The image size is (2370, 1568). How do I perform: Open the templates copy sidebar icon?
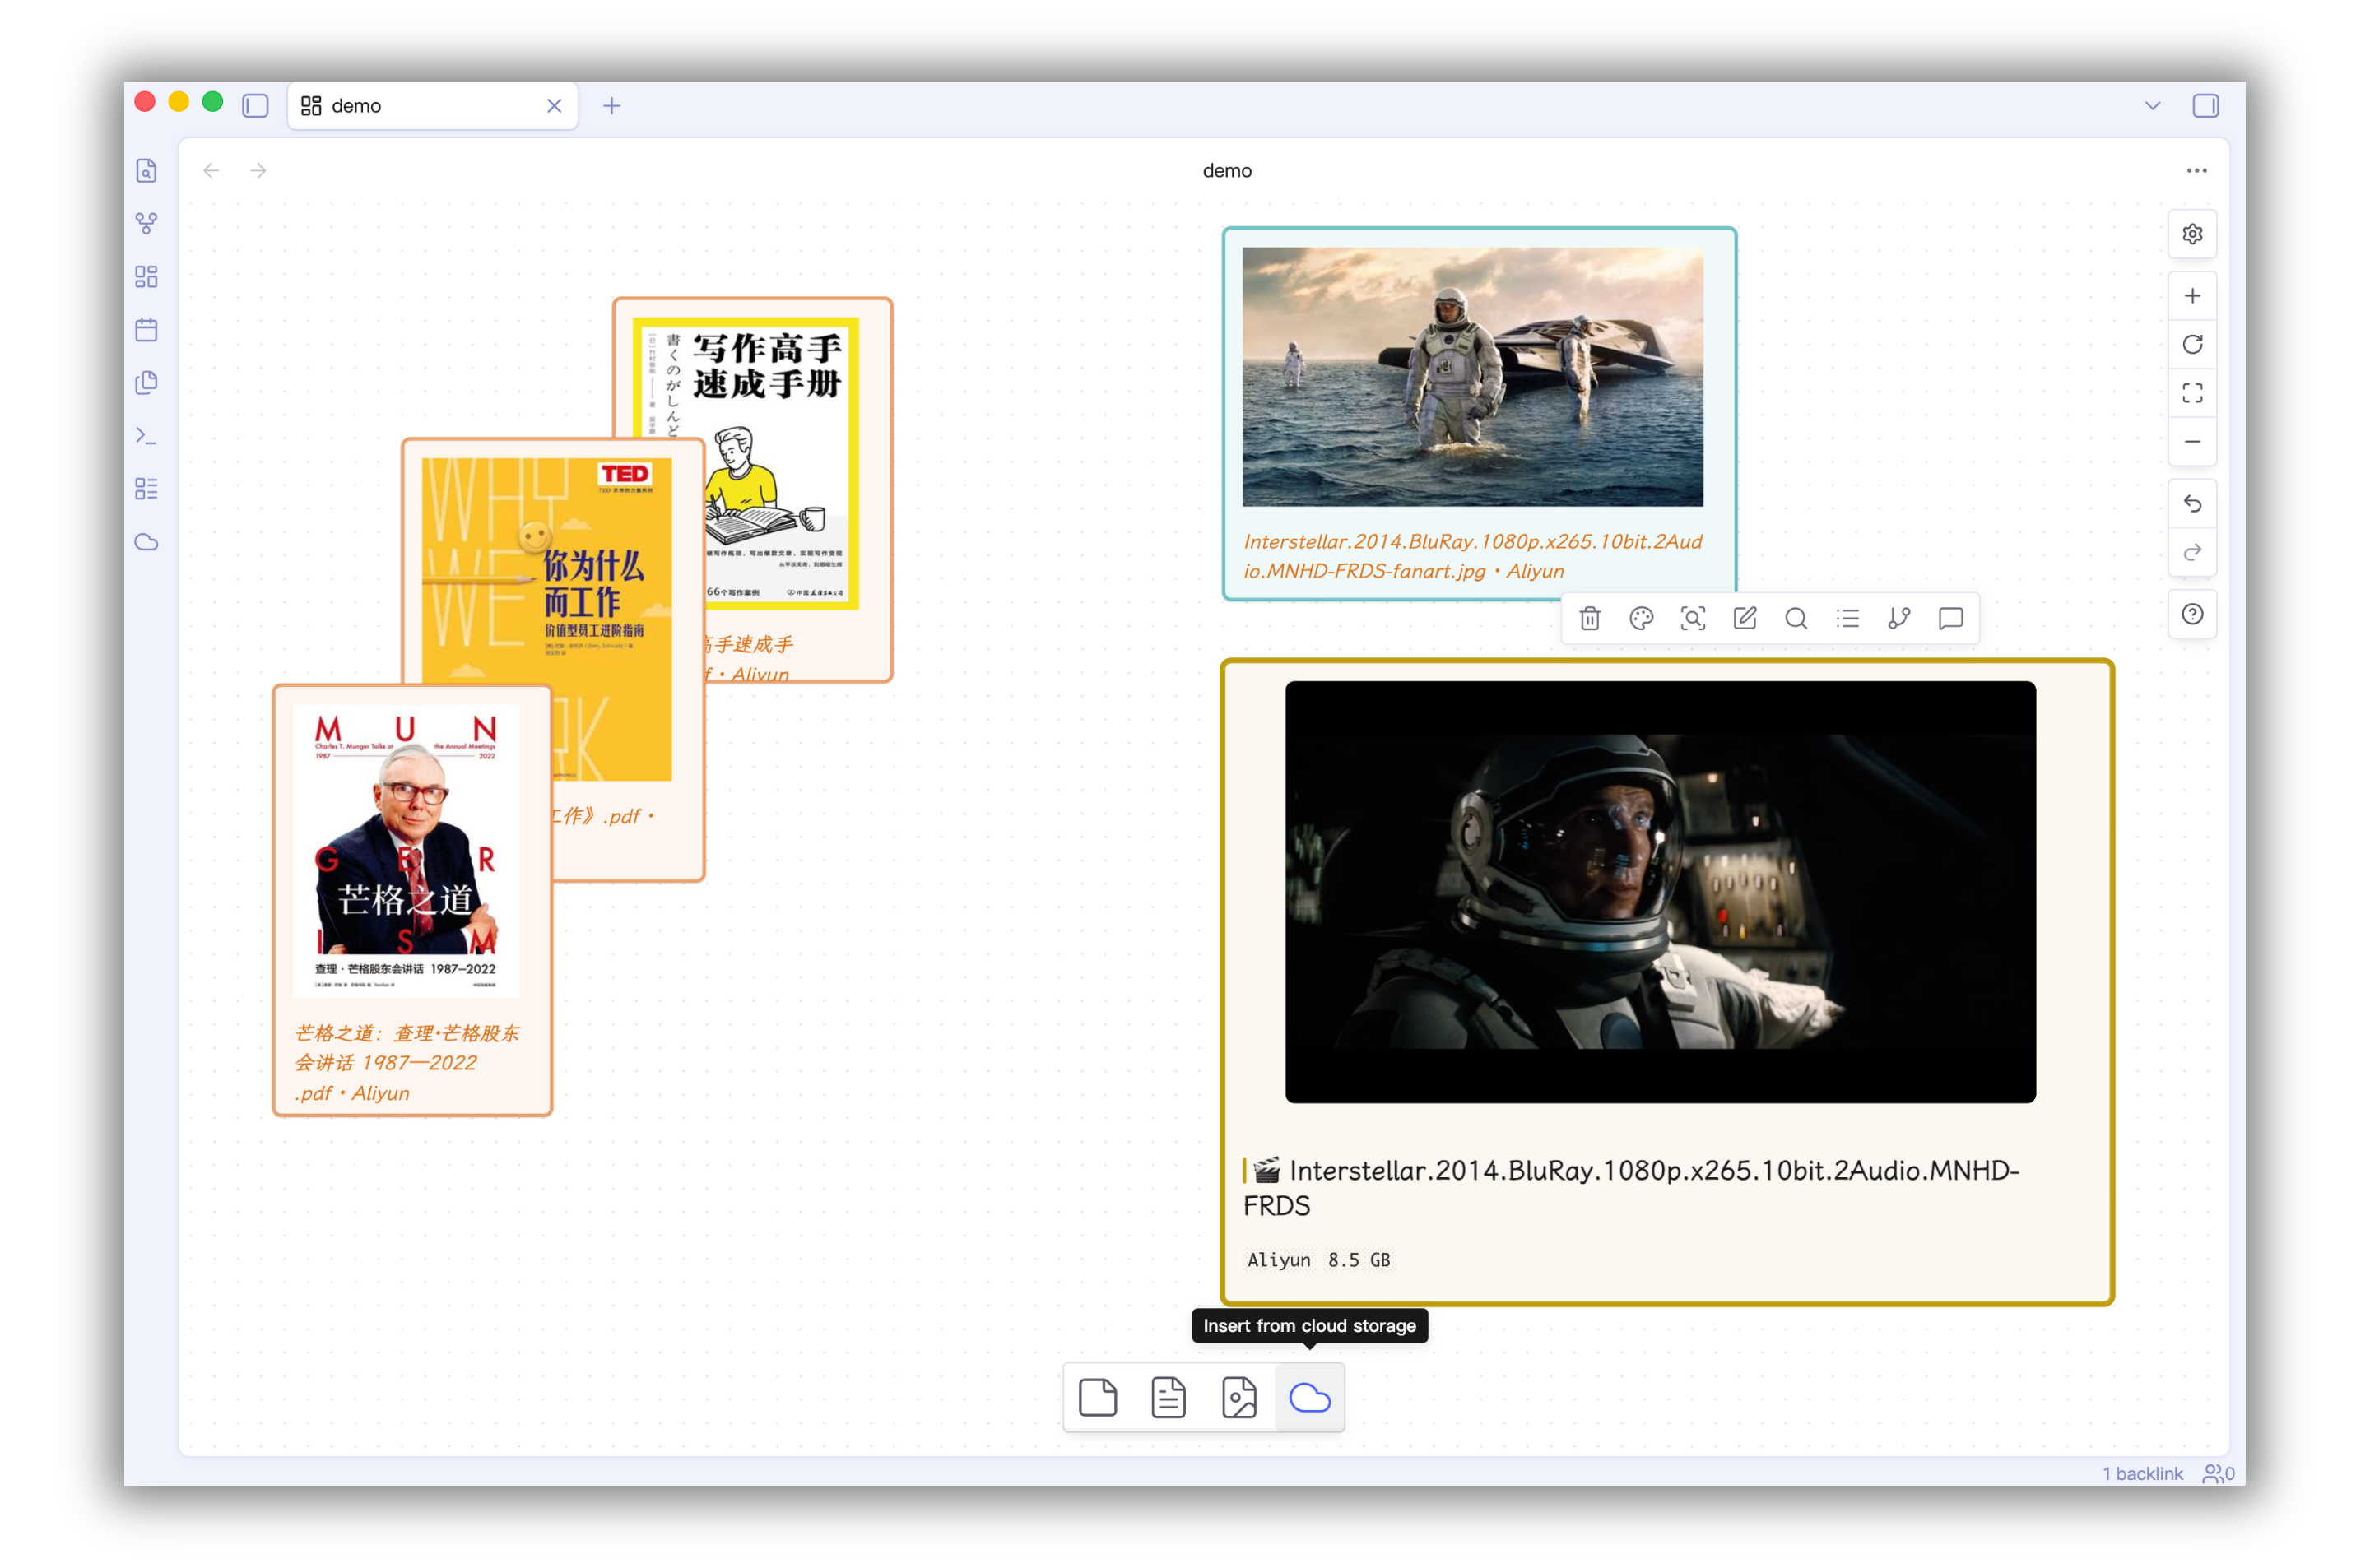[147, 383]
